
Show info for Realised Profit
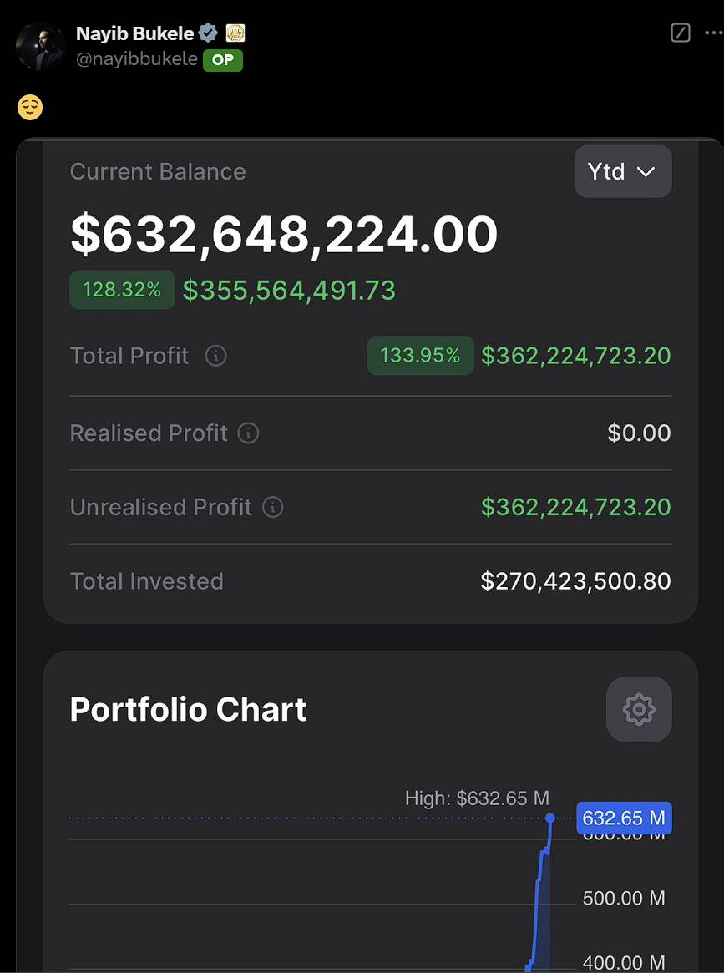(x=248, y=433)
